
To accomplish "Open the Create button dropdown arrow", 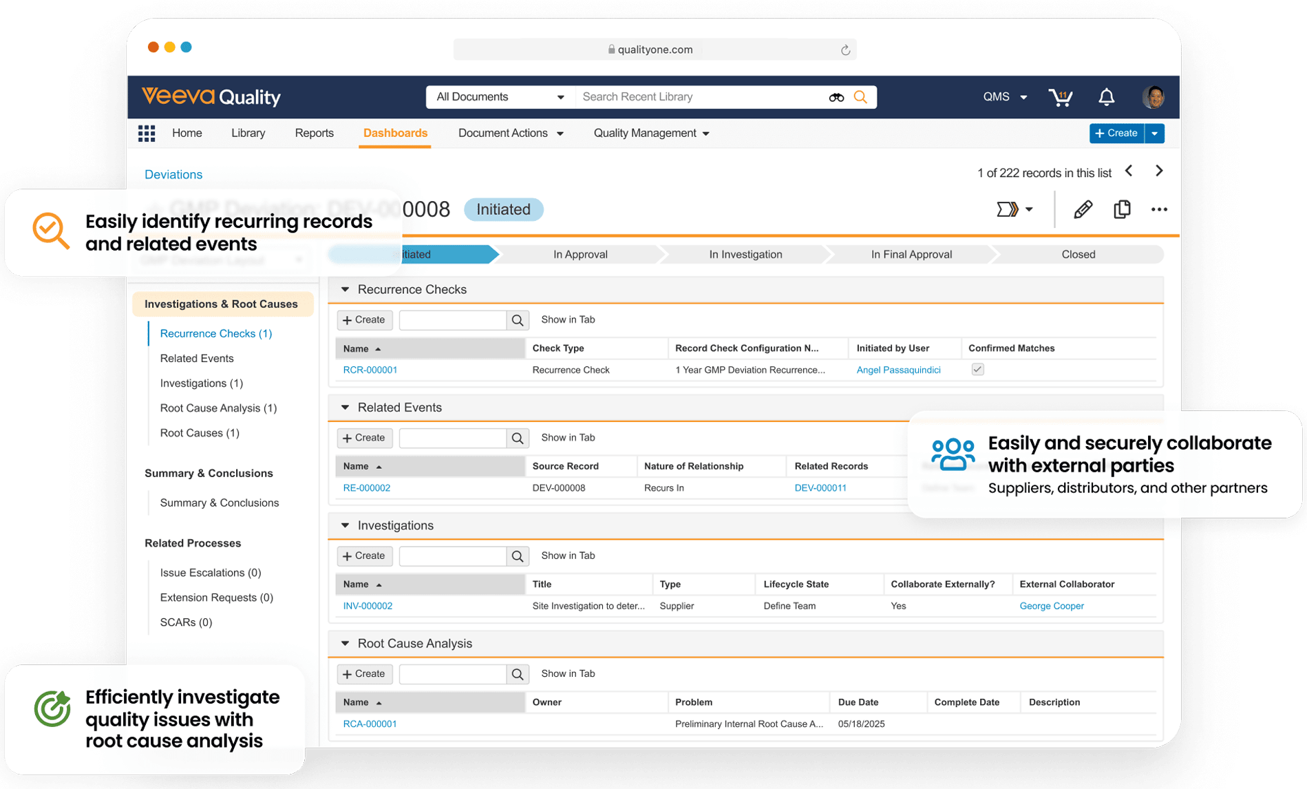I will [1155, 133].
